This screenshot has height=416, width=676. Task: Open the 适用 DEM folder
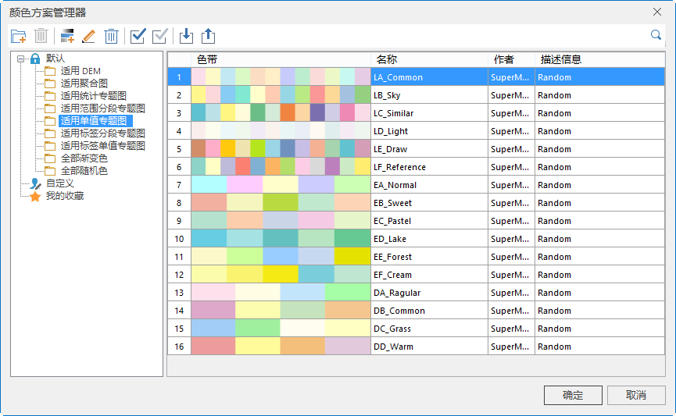click(80, 71)
